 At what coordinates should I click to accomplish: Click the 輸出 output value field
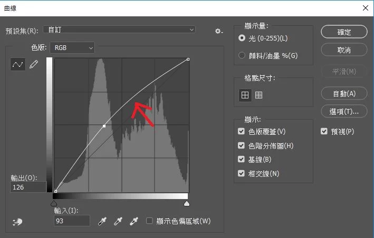[x=28, y=187]
